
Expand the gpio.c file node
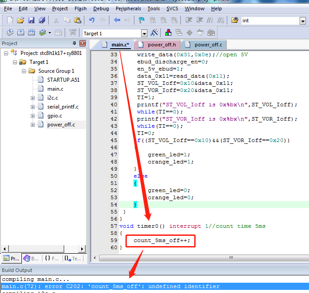pos(33,116)
